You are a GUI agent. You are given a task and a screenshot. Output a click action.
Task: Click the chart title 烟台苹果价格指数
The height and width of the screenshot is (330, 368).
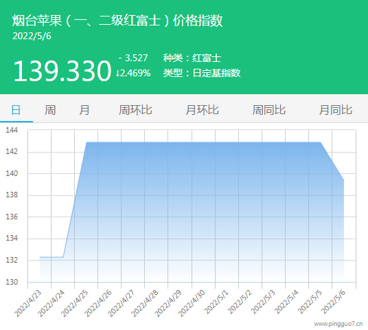pyautogui.click(x=117, y=21)
